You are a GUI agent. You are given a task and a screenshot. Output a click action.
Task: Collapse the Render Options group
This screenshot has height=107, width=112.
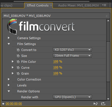coord(9,91)
